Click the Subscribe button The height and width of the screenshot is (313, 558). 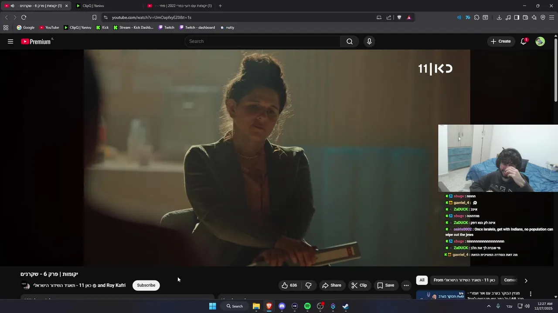[x=146, y=285]
